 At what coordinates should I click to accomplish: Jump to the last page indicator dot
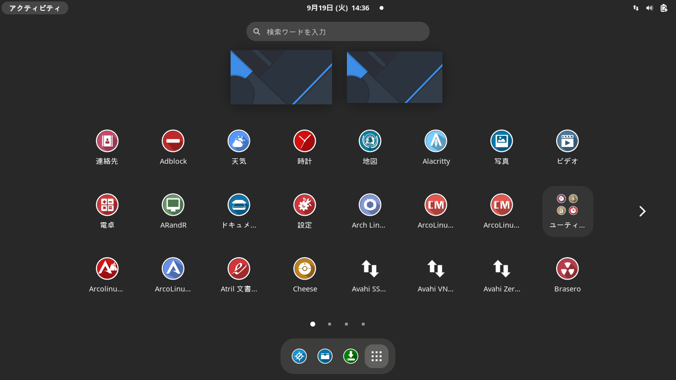pos(363,324)
